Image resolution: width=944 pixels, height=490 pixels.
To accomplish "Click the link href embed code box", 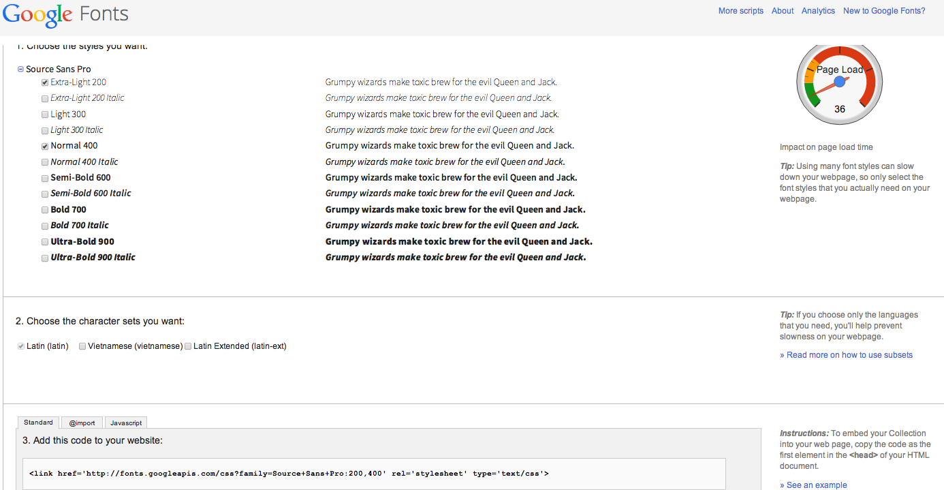I will pyautogui.click(x=374, y=474).
